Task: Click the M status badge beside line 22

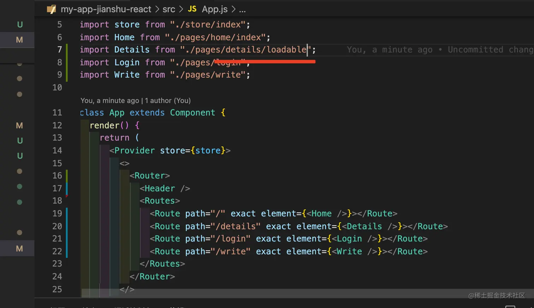Action: pos(19,249)
